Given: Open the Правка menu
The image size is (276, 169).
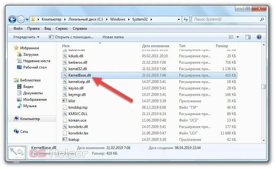Looking at the screenshot, I should coord(33,28).
